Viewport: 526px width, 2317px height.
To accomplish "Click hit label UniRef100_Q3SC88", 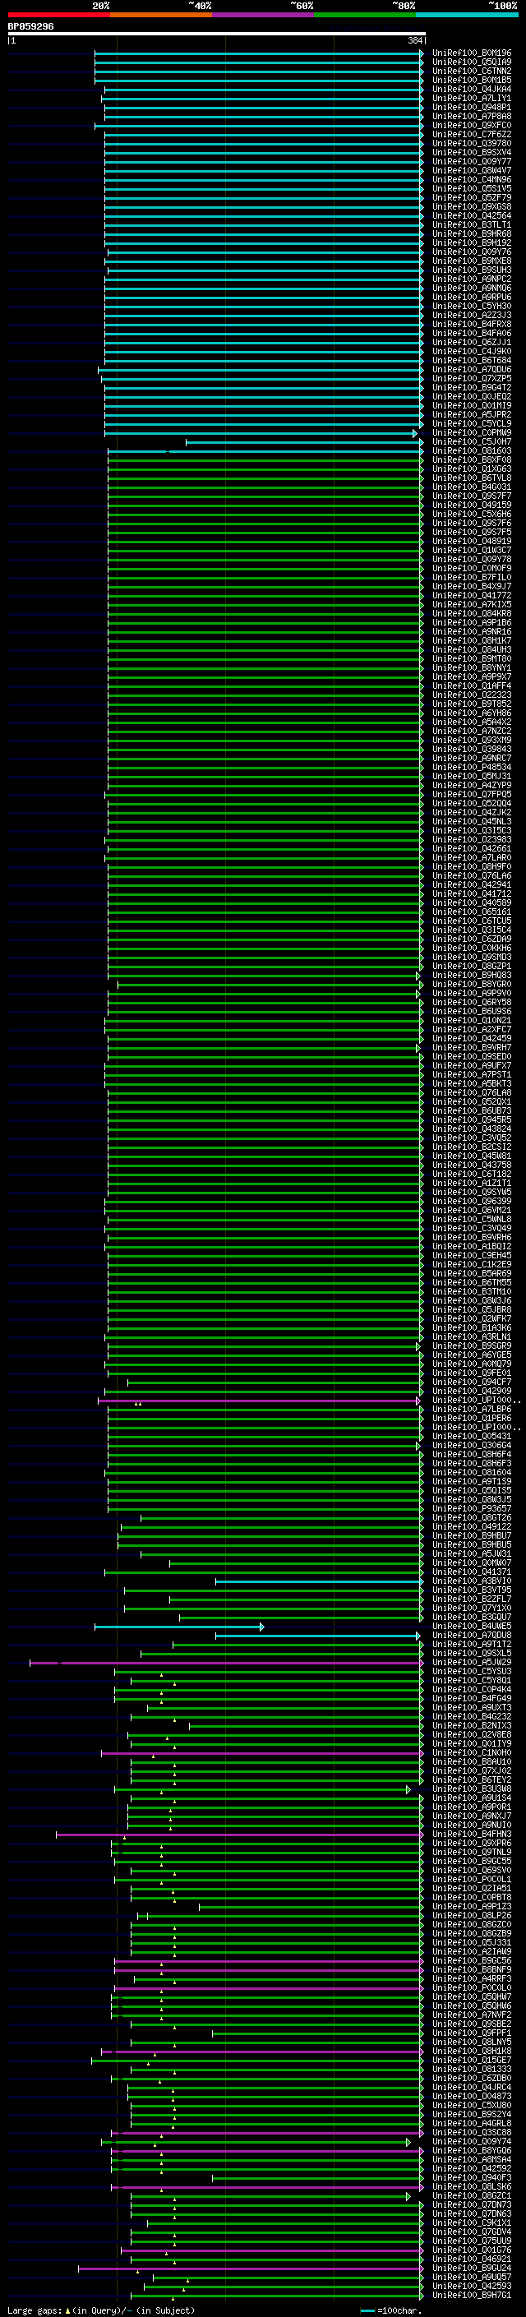I will click(472, 2133).
